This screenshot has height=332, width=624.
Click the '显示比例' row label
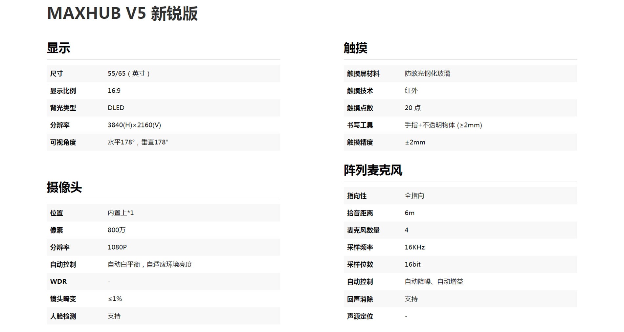click(x=63, y=91)
